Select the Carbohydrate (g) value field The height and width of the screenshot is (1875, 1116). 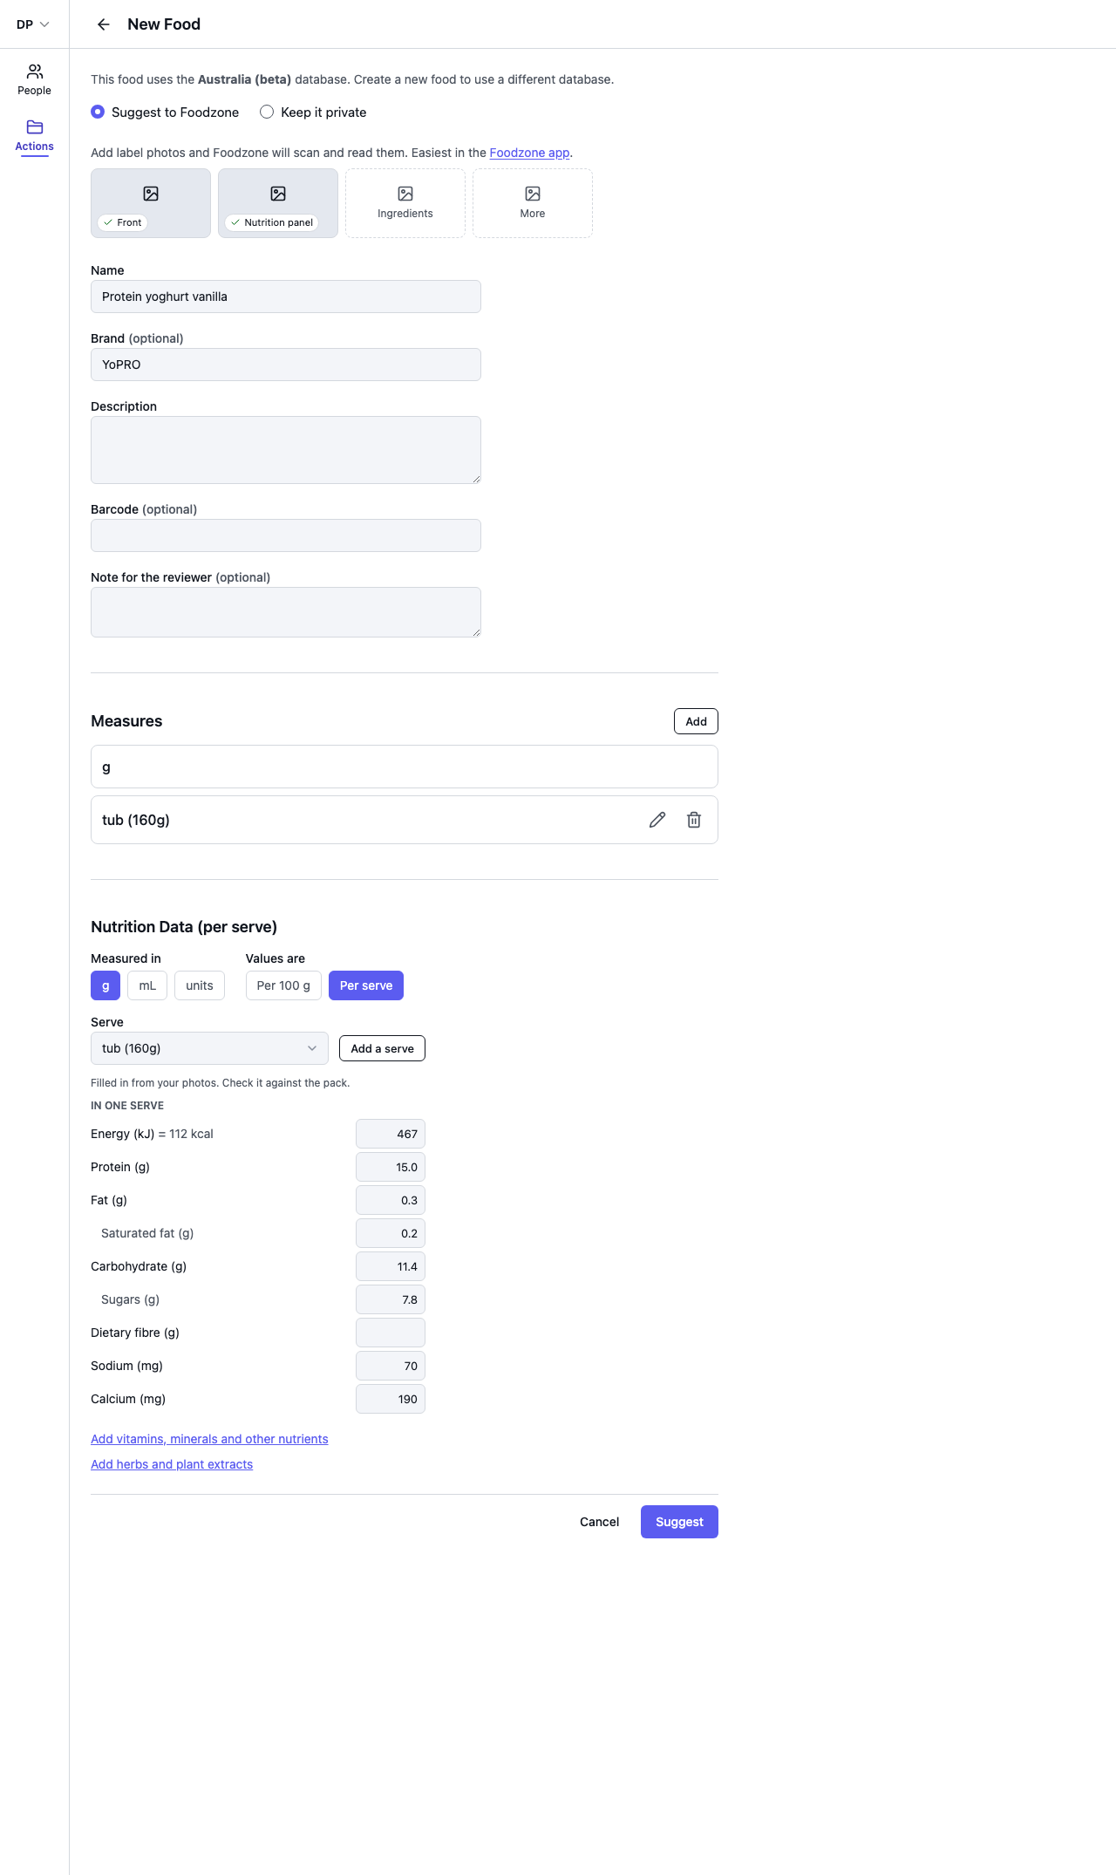(x=391, y=1266)
